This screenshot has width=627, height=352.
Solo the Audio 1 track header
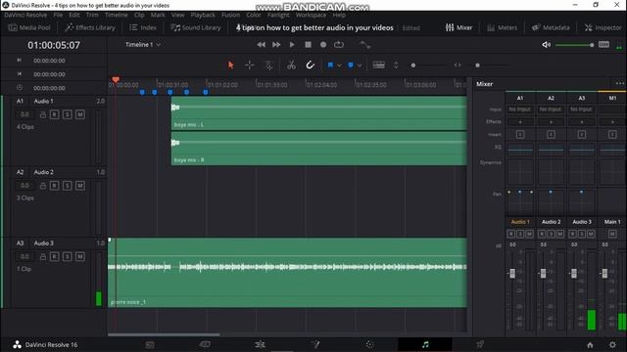point(68,114)
